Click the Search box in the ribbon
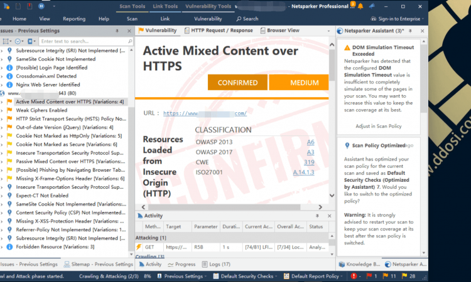Image resolution: width=471 pixels, height=282 pixels. point(247,19)
